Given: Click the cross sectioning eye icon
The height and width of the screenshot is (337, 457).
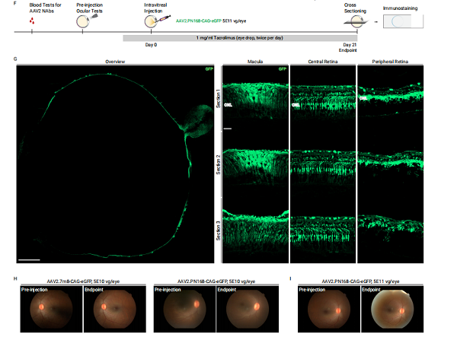Looking at the screenshot, I should (356, 21).
